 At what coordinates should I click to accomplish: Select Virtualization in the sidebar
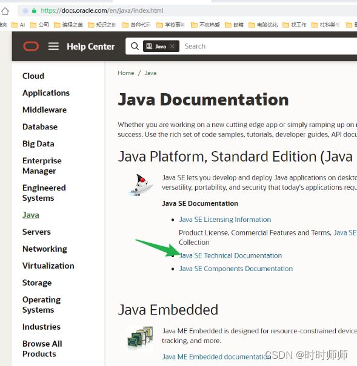(48, 266)
